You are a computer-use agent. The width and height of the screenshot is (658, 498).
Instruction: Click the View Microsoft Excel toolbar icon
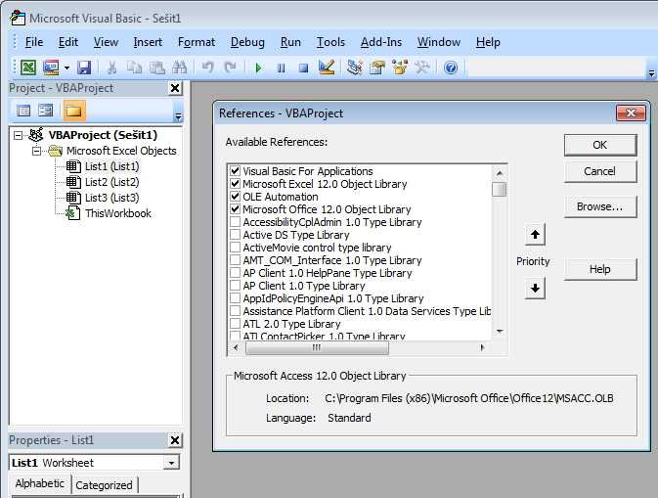point(28,68)
